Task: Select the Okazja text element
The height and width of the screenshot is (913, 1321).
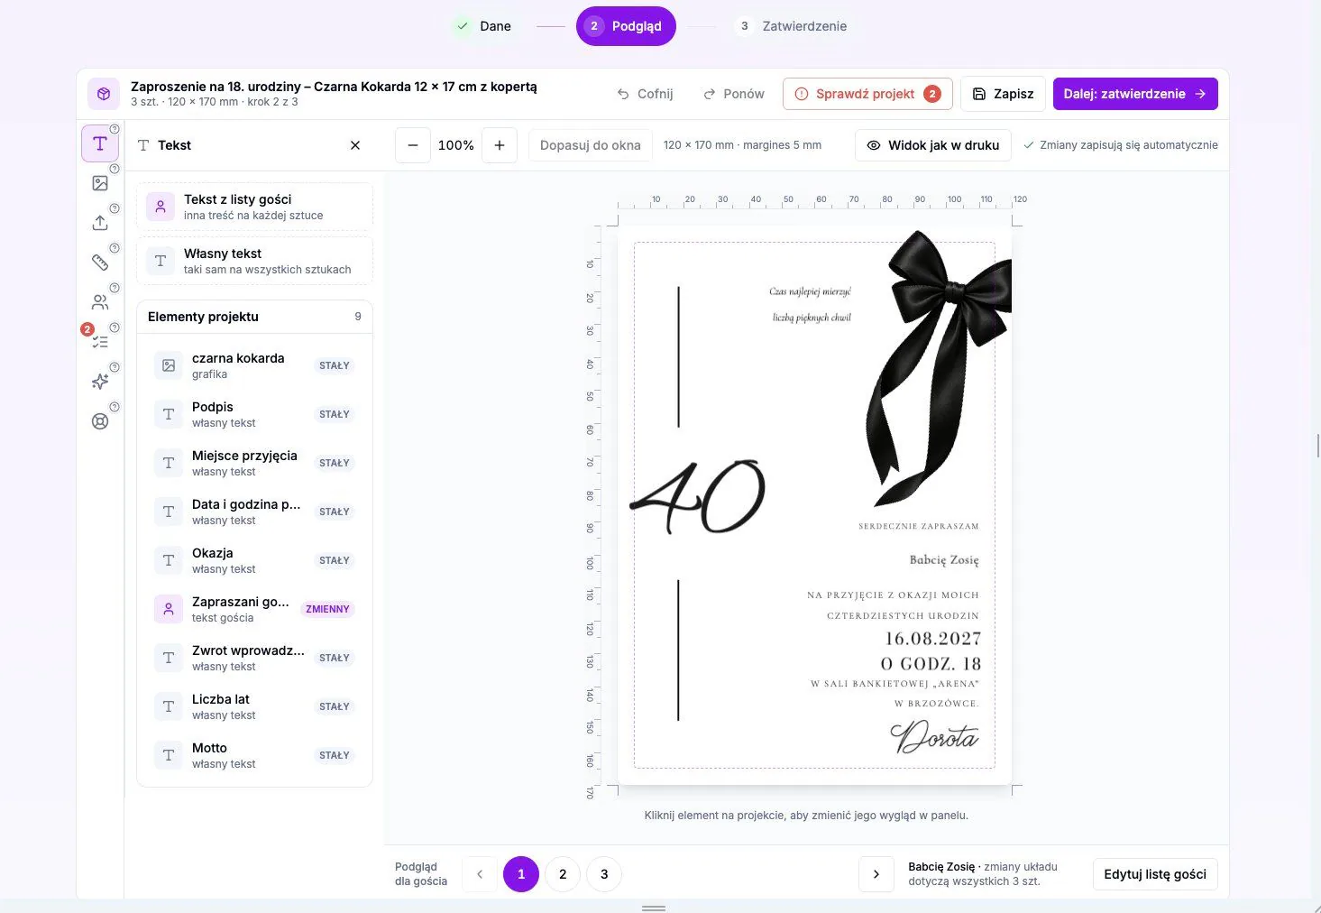Action: [x=254, y=560]
